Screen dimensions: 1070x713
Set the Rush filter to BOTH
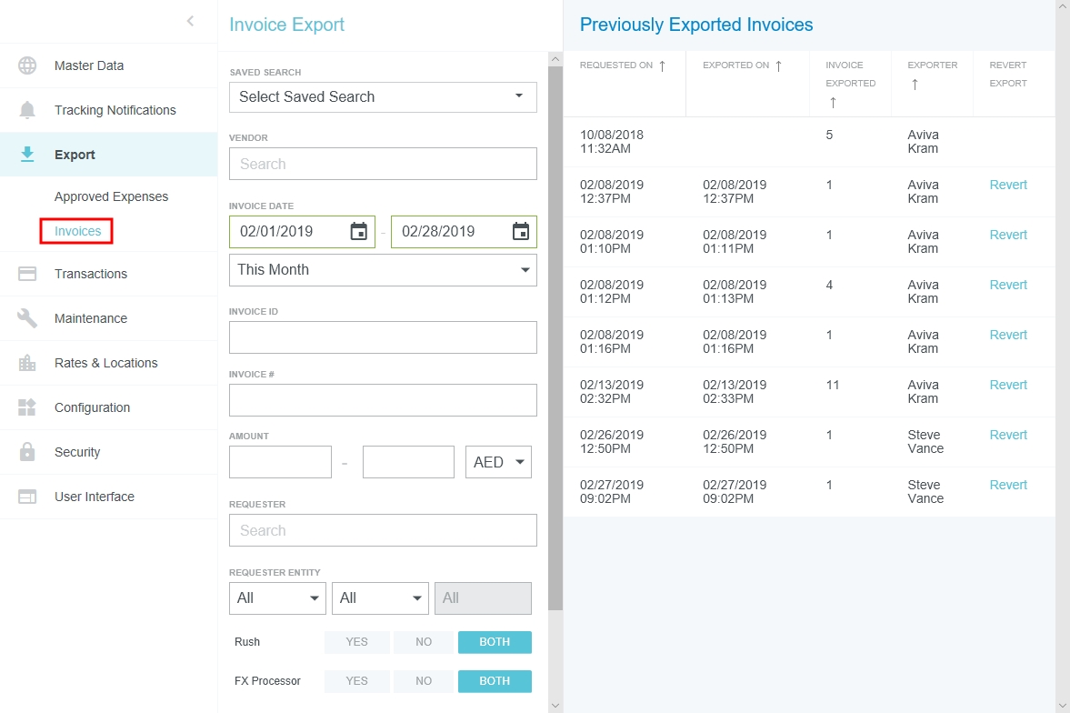pos(495,642)
